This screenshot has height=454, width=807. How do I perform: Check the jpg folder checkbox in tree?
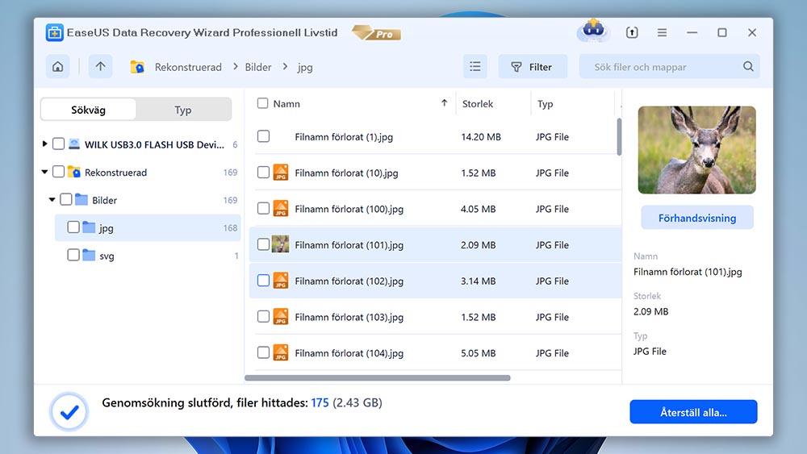point(73,227)
